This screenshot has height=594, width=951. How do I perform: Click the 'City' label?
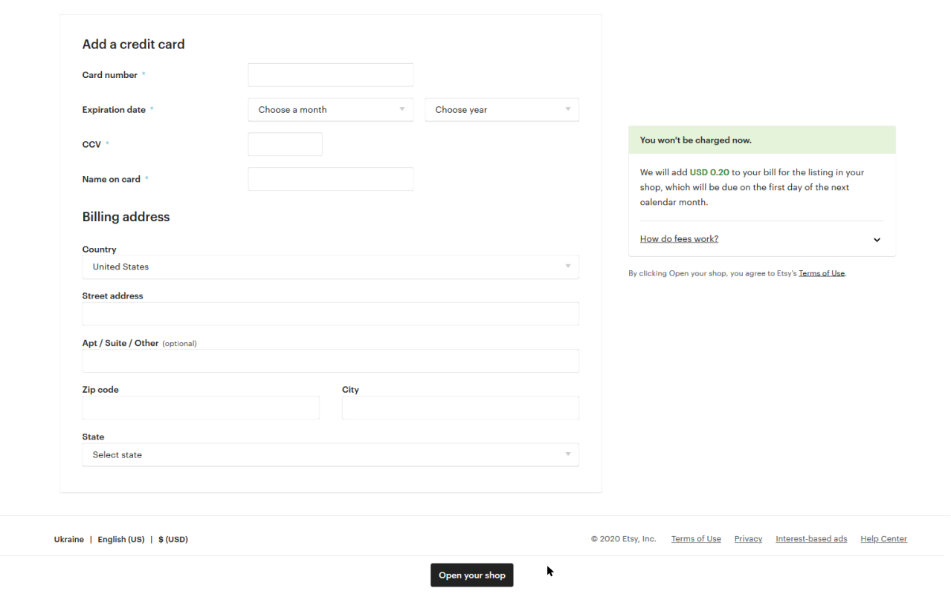coord(350,390)
